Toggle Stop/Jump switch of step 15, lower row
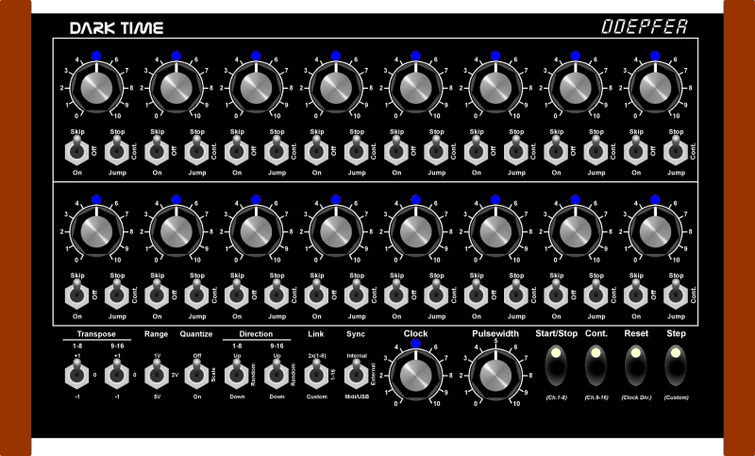 tap(596, 295)
